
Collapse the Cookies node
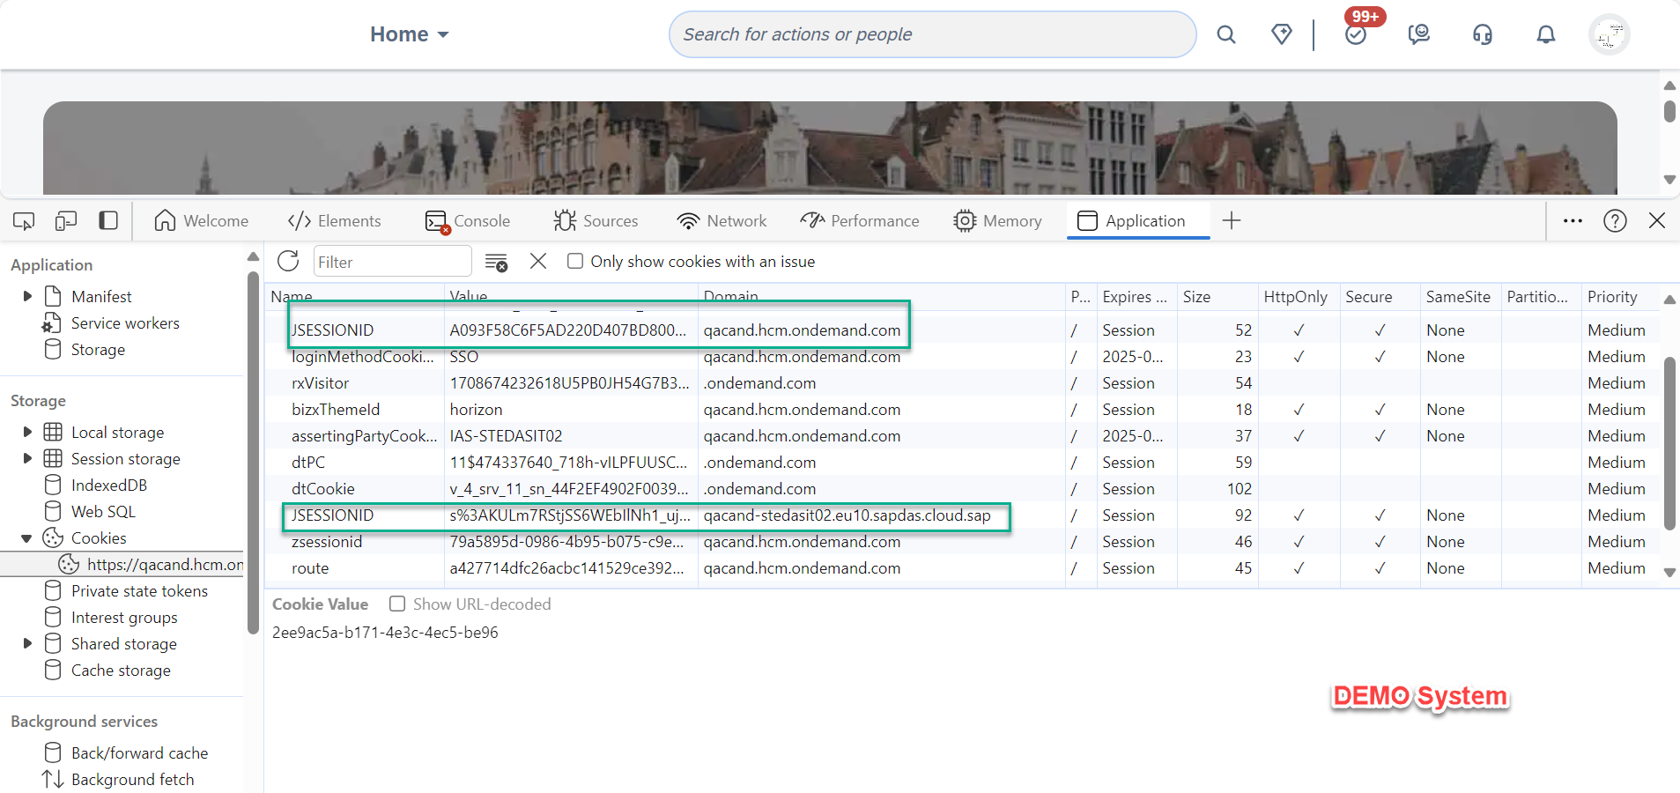coord(27,537)
